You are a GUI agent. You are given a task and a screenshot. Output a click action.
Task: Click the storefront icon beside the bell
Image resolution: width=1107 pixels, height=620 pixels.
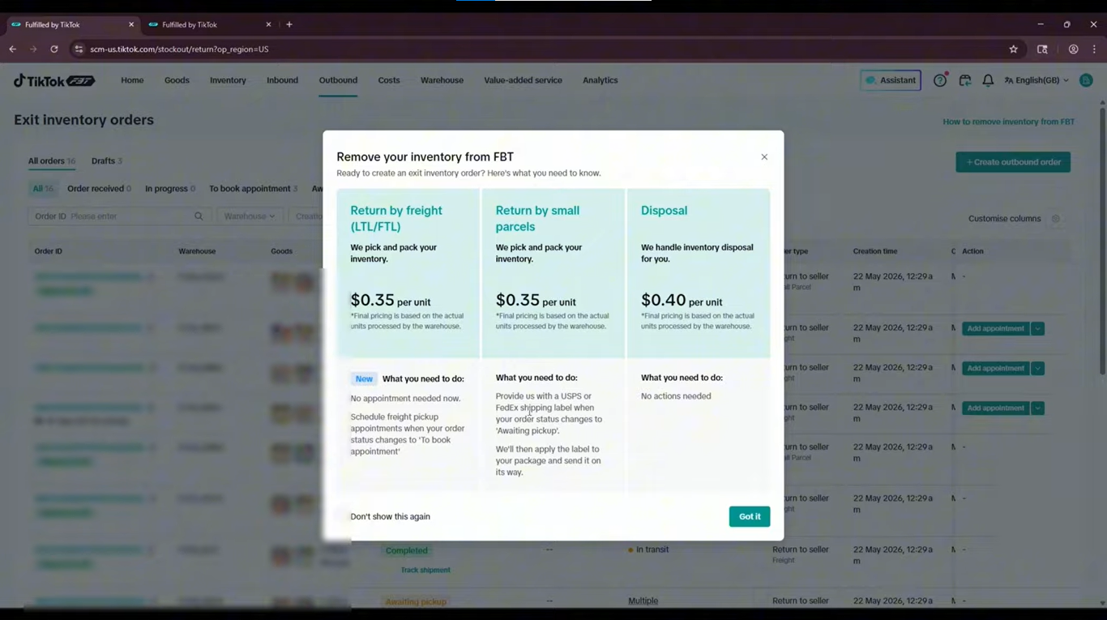[964, 80]
